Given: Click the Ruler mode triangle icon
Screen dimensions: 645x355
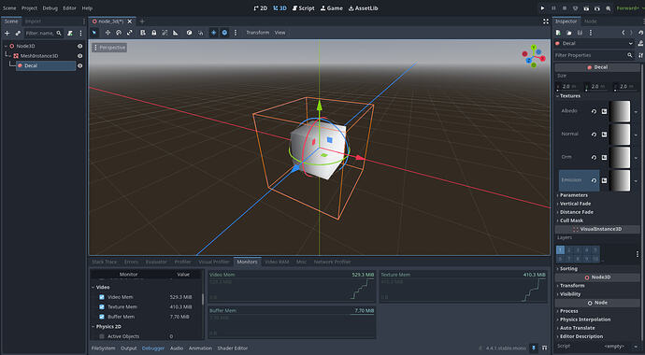Looking at the screenshot, I should pyautogui.click(x=176, y=33).
